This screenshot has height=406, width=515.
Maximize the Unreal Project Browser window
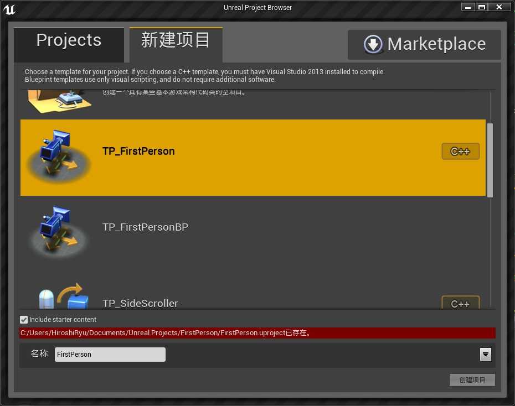(482, 7)
